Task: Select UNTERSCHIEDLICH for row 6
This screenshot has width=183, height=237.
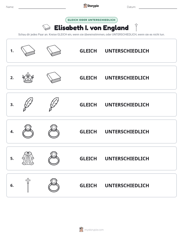Action: (127, 185)
